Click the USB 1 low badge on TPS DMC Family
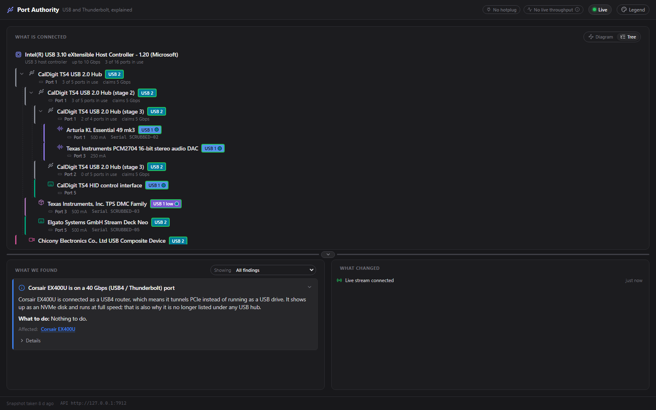656x410 pixels. [166, 204]
